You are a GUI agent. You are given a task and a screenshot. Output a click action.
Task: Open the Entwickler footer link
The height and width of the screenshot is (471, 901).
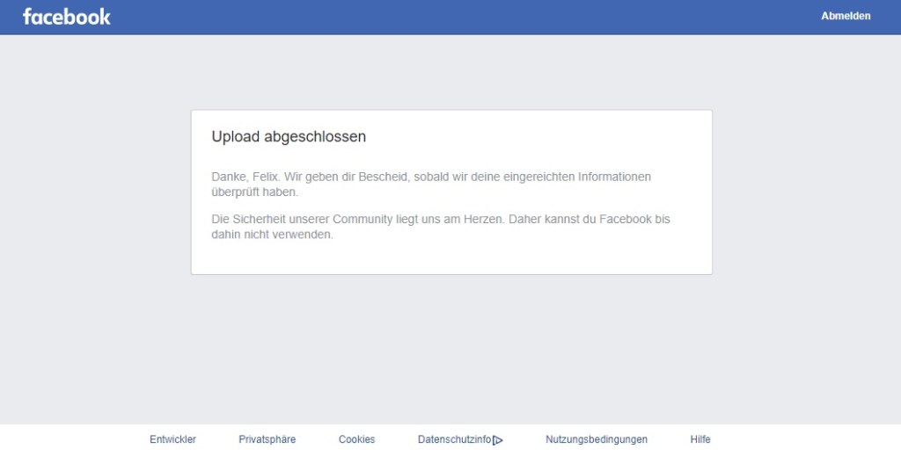[172, 439]
